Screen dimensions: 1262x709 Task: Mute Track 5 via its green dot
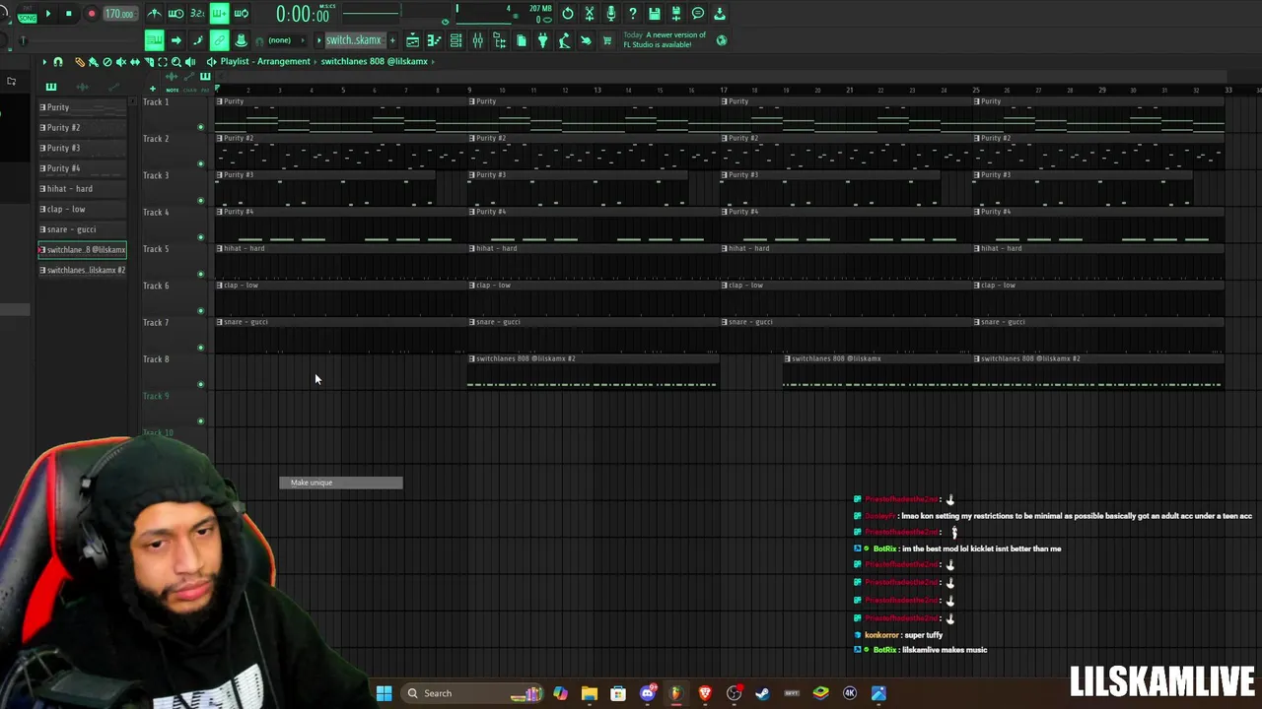(201, 274)
